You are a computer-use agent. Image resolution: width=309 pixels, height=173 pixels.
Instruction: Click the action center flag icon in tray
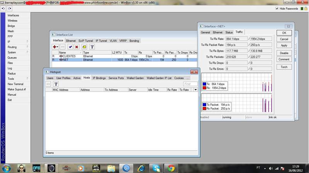point(282,168)
